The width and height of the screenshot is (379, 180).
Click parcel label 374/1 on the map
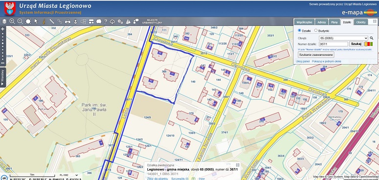(x=224, y=133)
